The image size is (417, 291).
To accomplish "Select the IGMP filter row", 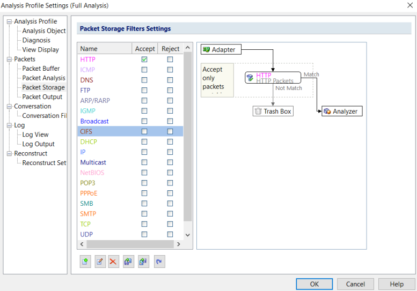I will pyautogui.click(x=130, y=111).
